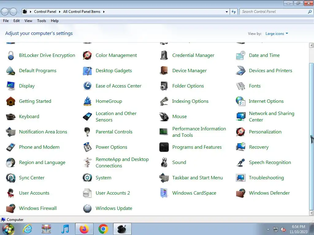
Task: Show hidden tray icons arrow
Action: (268, 229)
